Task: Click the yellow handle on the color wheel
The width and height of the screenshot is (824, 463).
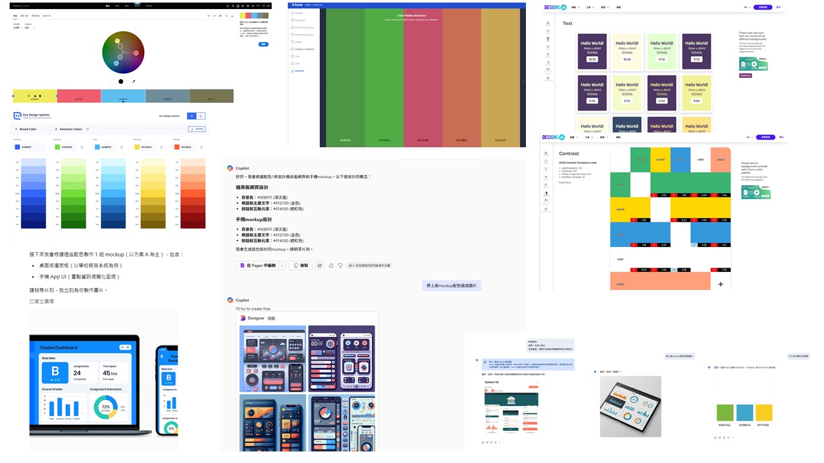Action: (118, 41)
